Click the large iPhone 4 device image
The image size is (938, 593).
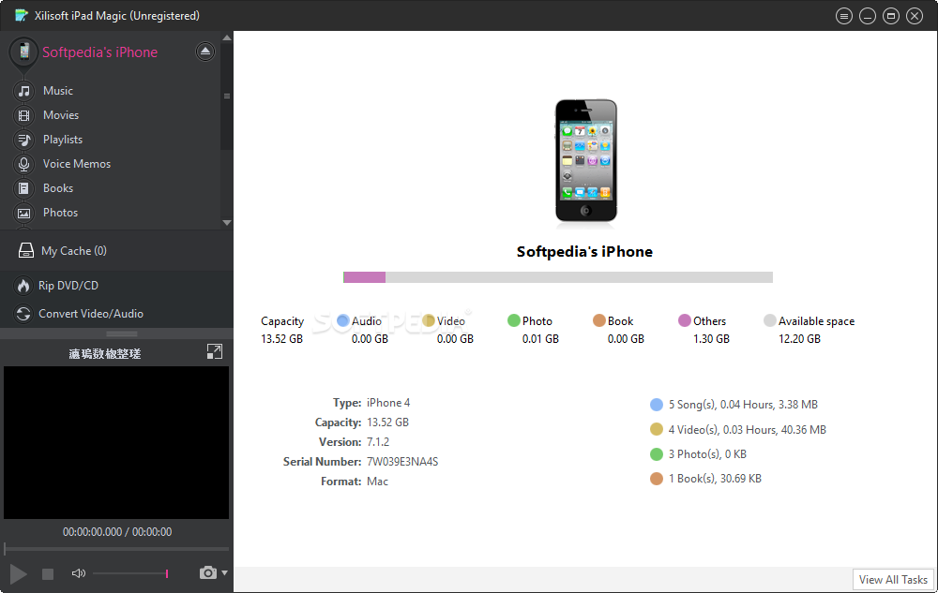click(x=585, y=161)
